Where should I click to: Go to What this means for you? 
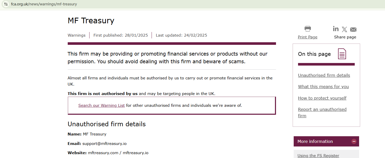click(323, 87)
